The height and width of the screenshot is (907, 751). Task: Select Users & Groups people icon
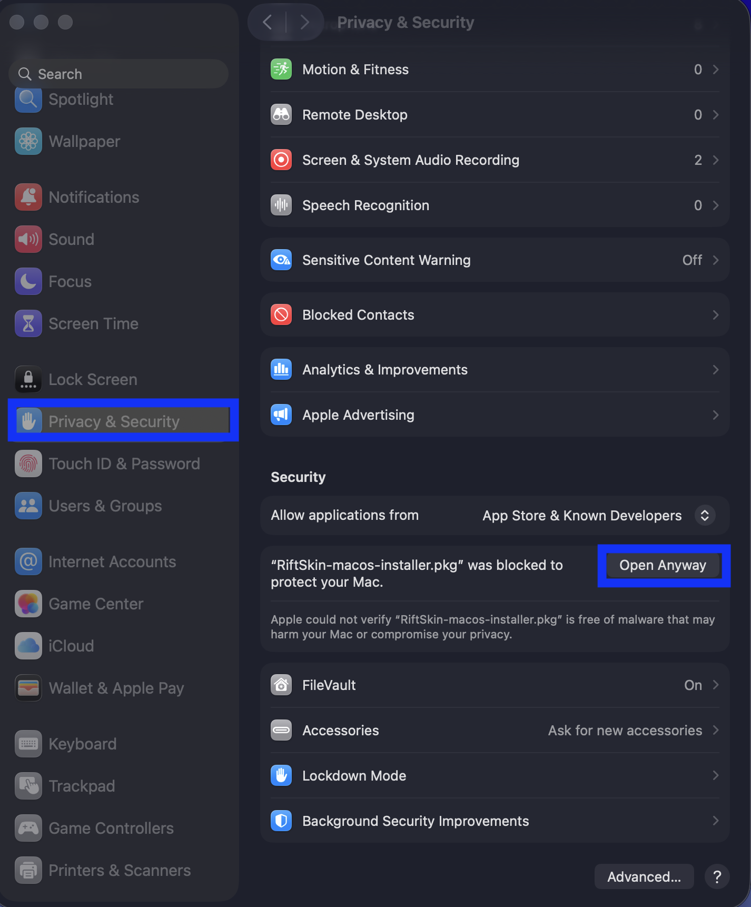[x=28, y=506]
